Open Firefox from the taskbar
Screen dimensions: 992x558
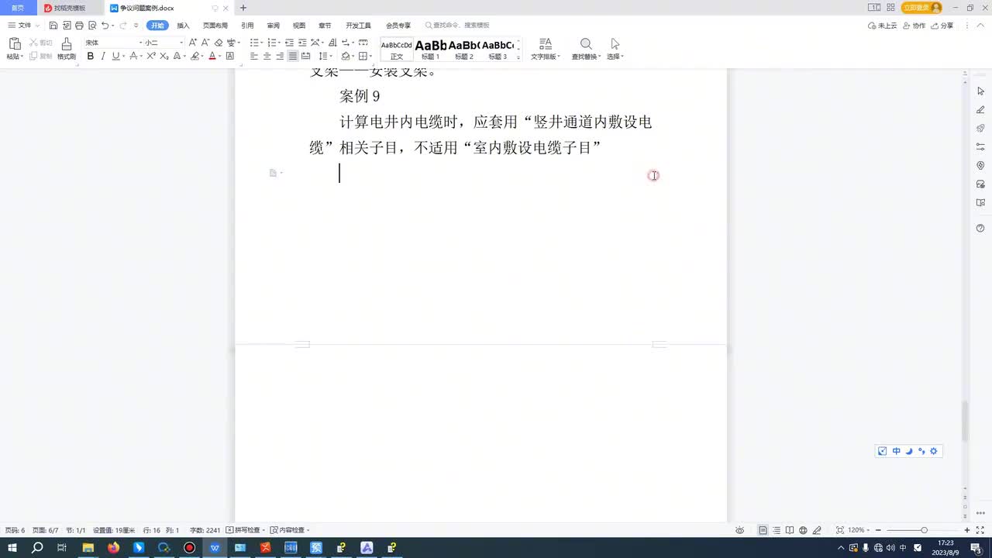coord(114,548)
